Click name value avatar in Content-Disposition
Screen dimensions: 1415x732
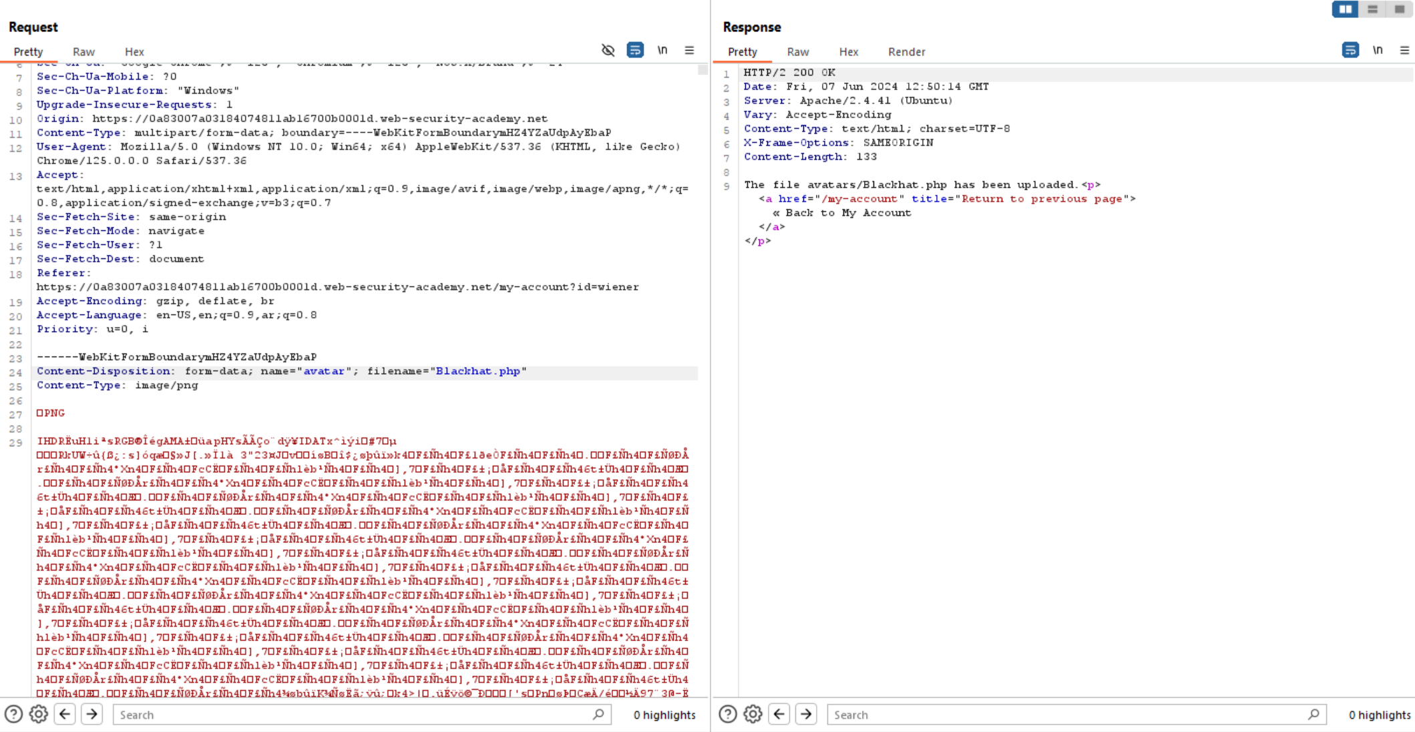coord(324,371)
